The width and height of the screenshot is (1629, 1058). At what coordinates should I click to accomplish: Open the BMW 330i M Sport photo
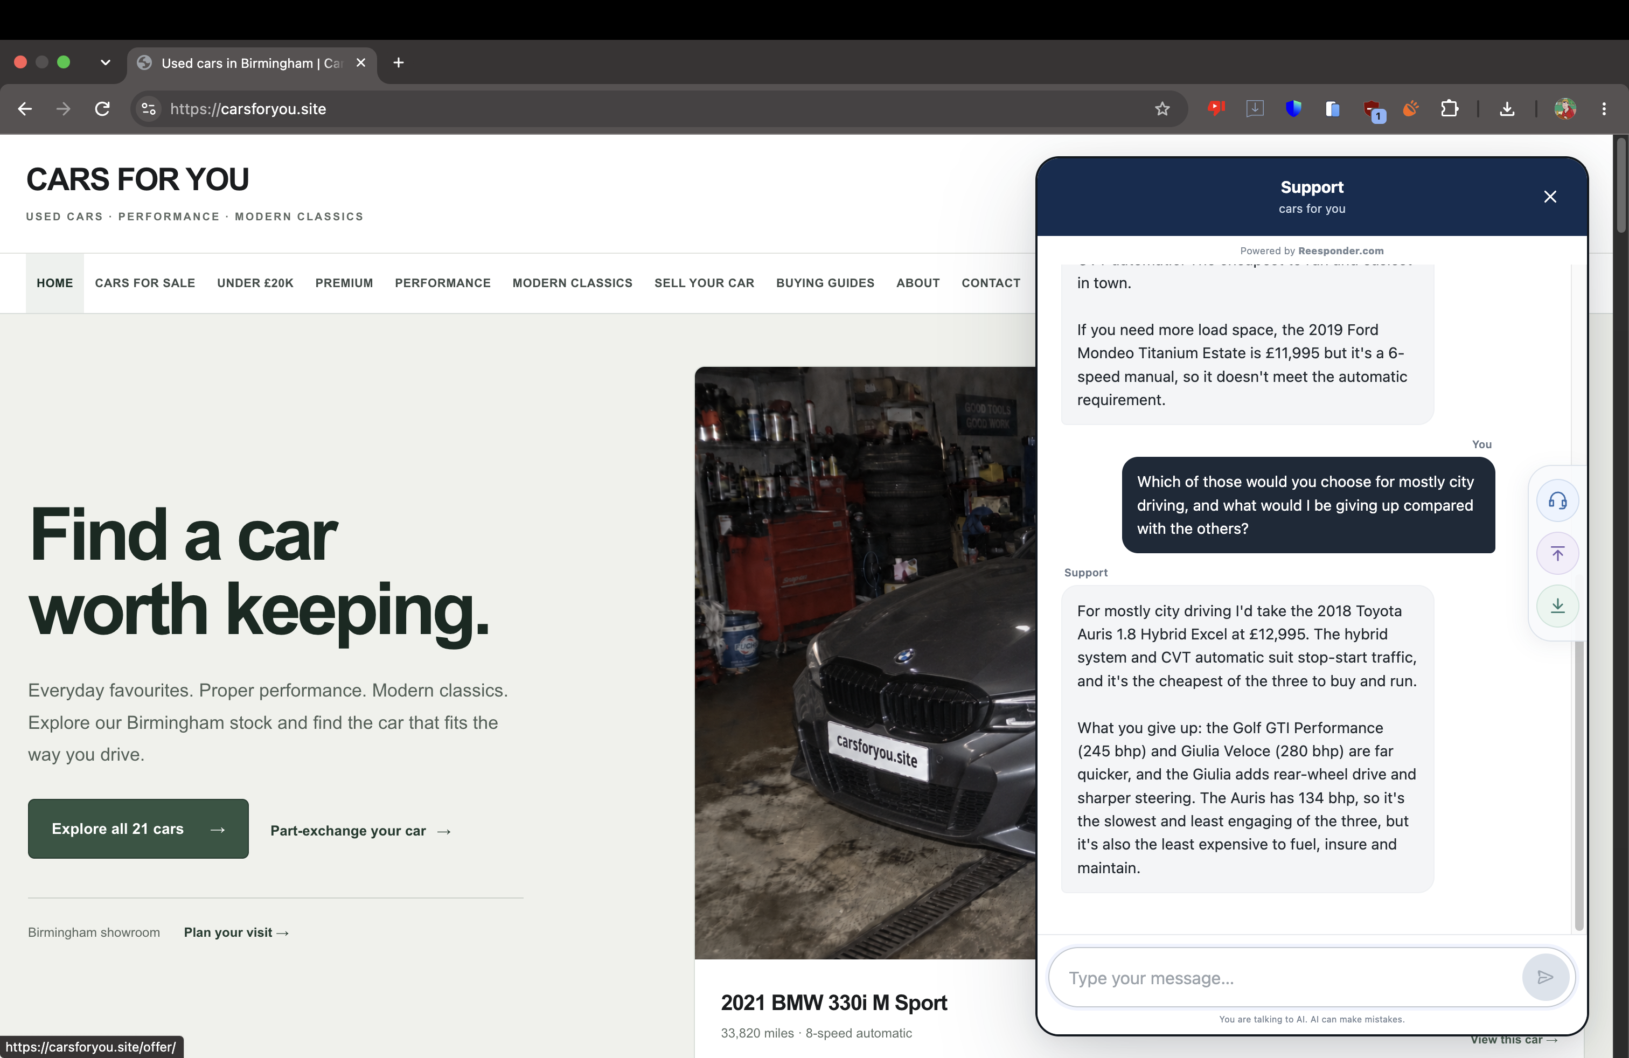coord(865,663)
